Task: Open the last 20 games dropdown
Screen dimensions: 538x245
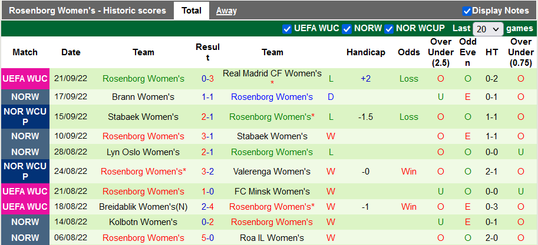Action: click(488, 29)
